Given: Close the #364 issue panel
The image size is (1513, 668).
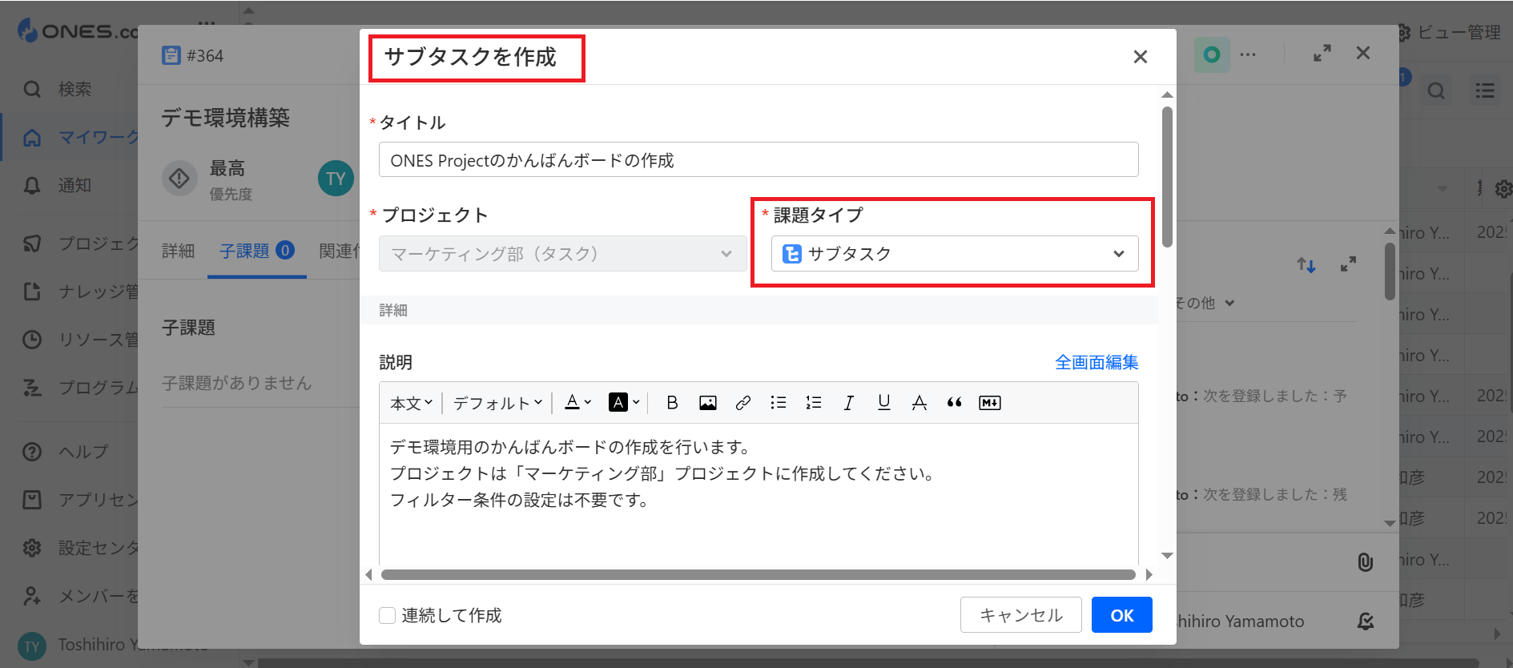Looking at the screenshot, I should click(1363, 53).
